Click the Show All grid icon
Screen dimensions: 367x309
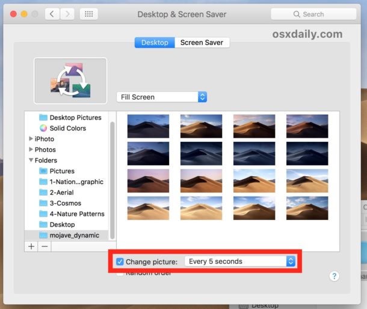(x=88, y=14)
